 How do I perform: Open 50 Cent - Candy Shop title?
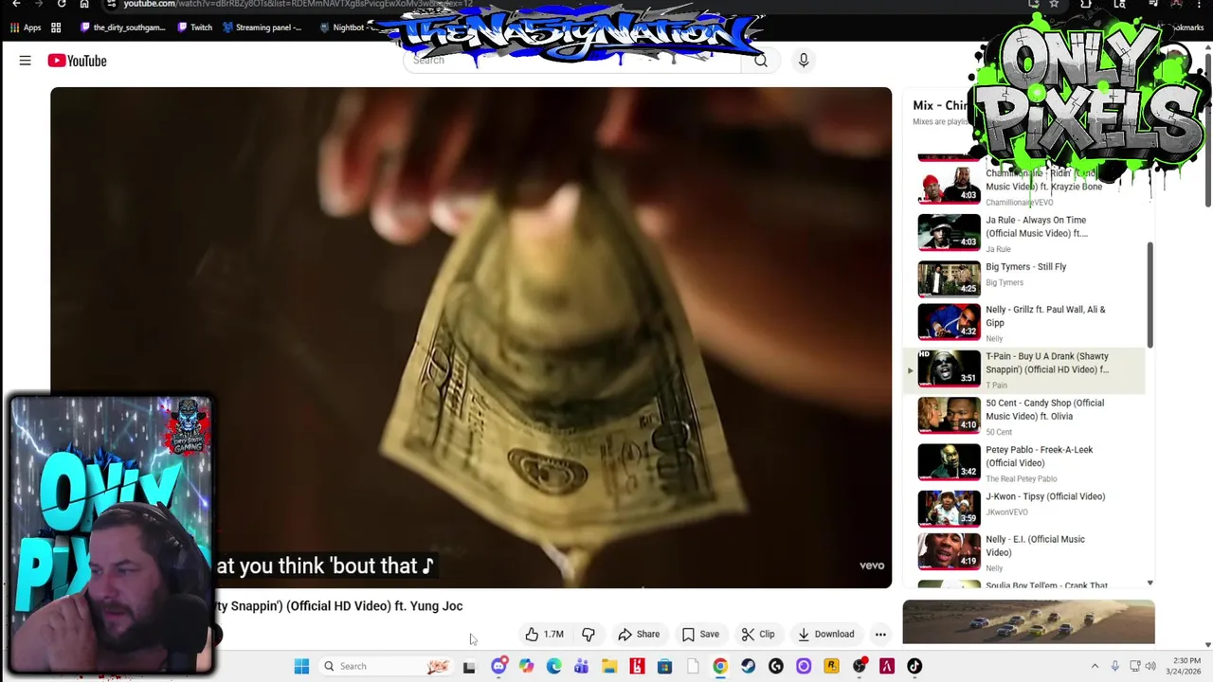click(1044, 409)
